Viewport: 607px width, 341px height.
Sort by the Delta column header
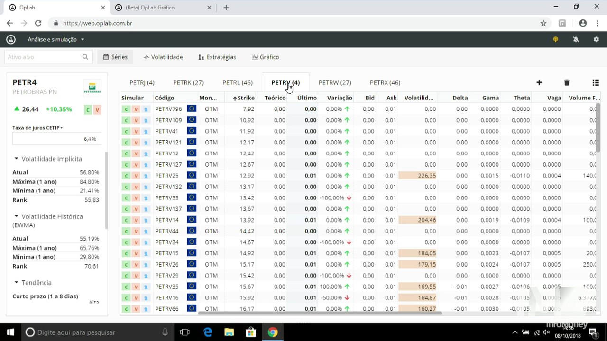click(x=460, y=98)
